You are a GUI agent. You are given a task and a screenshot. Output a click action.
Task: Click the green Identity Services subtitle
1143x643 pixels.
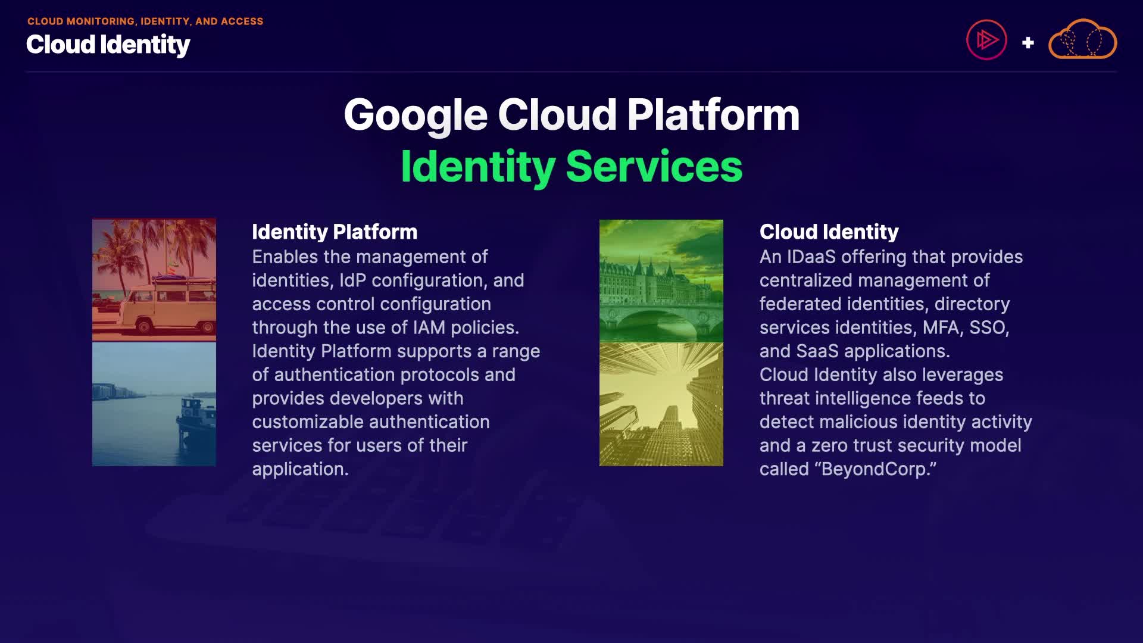coord(571,166)
